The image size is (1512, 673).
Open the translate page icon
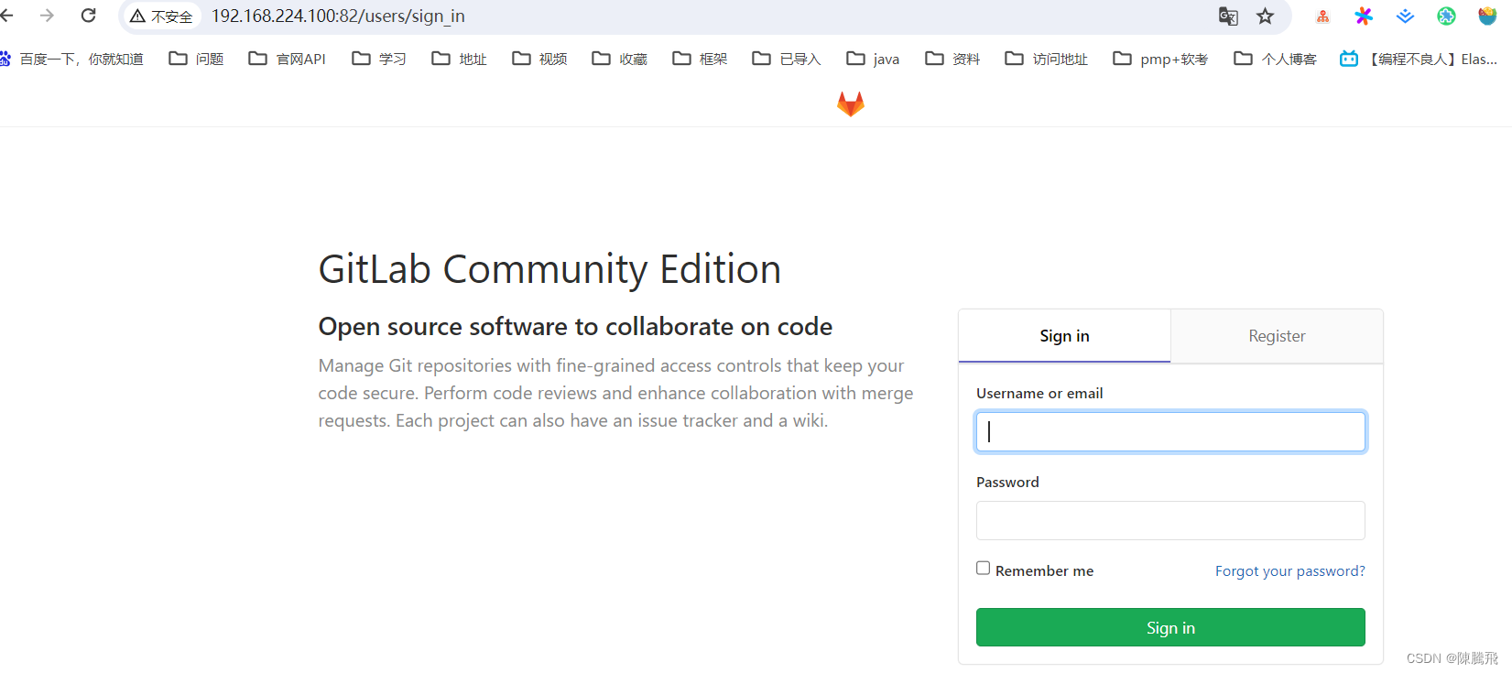[x=1228, y=16]
